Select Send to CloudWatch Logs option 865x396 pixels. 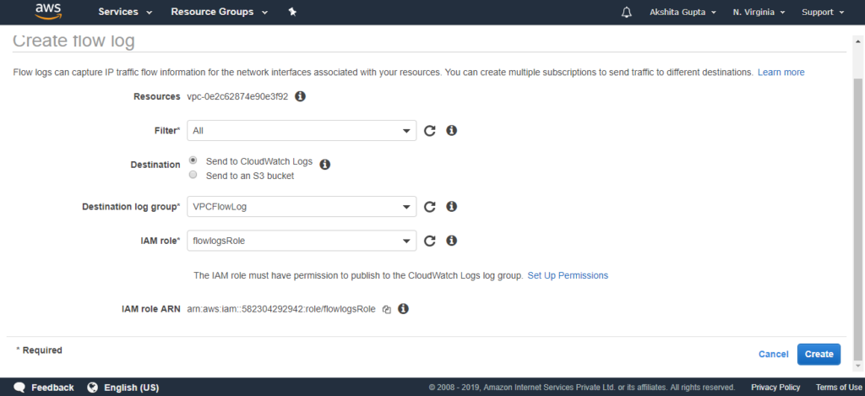pyautogui.click(x=193, y=160)
